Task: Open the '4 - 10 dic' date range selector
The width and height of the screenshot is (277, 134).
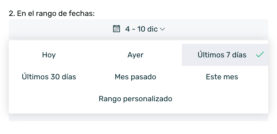Action: tap(141, 29)
